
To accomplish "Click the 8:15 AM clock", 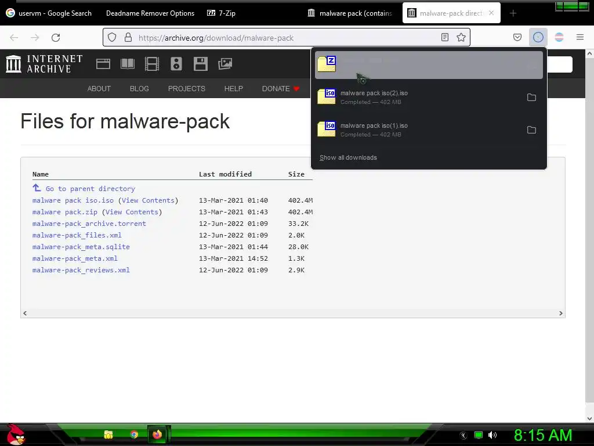I will tap(543, 435).
